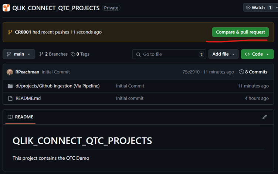The width and height of the screenshot is (278, 174).
Task: Open the green Code dropdown
Action: pyautogui.click(x=257, y=54)
